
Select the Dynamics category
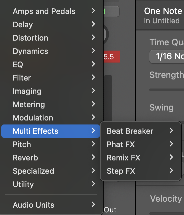coord(50,51)
